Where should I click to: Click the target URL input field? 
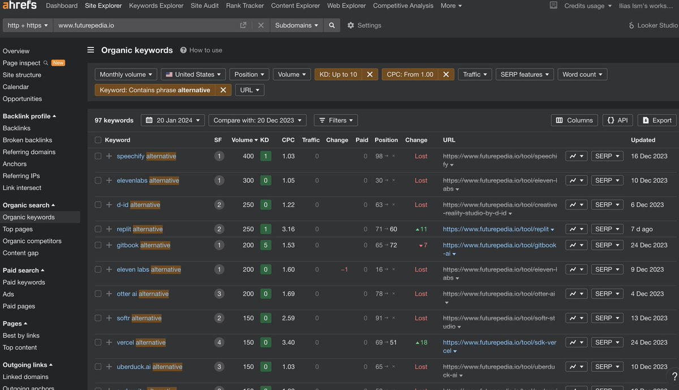click(146, 25)
